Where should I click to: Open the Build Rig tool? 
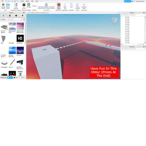tap(65, 6)
